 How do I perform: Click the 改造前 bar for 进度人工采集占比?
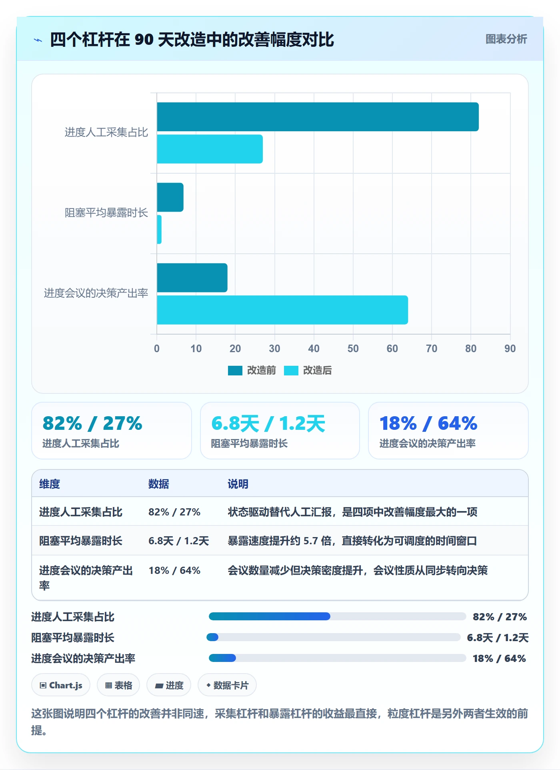coord(318,117)
